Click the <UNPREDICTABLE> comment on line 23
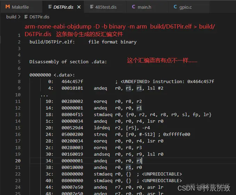The width and height of the screenshot is (236, 195). pos(162,181)
